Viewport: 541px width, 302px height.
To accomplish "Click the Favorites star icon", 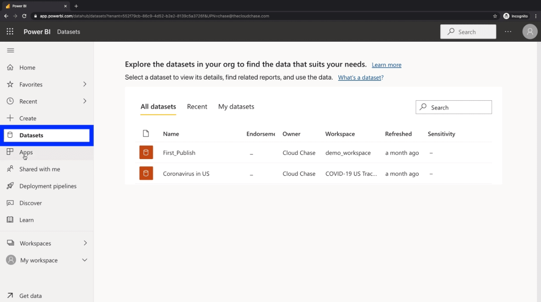I will tap(10, 84).
